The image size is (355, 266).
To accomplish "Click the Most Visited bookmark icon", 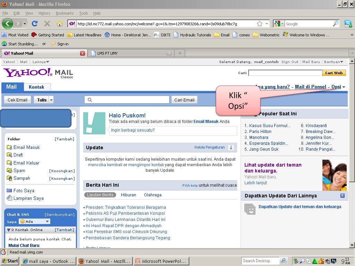I will click(4, 35).
